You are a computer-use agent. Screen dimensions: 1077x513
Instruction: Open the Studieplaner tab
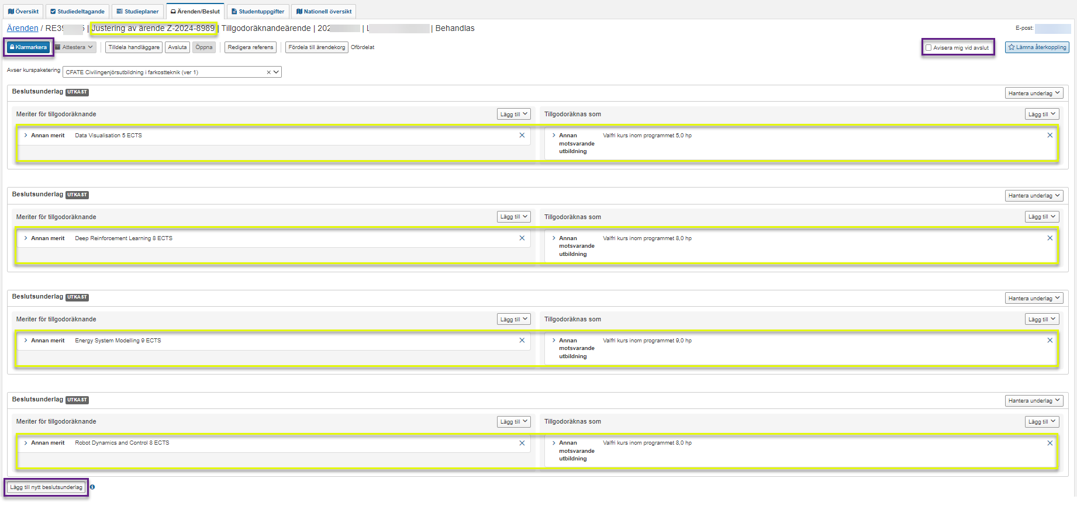(x=137, y=11)
